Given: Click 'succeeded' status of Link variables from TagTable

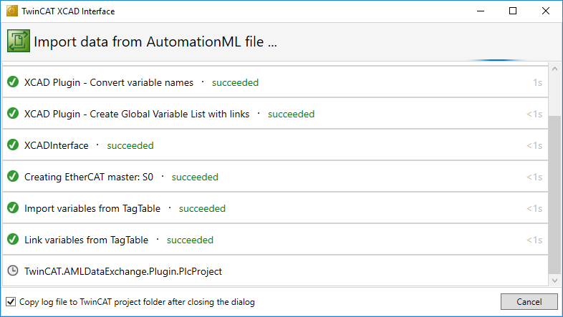Looking at the screenshot, I should 190,240.
